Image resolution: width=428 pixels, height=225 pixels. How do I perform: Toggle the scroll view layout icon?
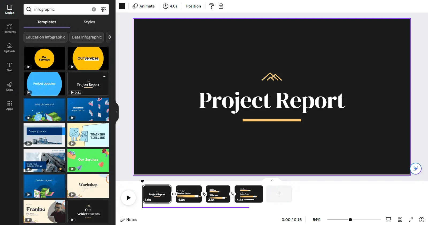(388, 220)
